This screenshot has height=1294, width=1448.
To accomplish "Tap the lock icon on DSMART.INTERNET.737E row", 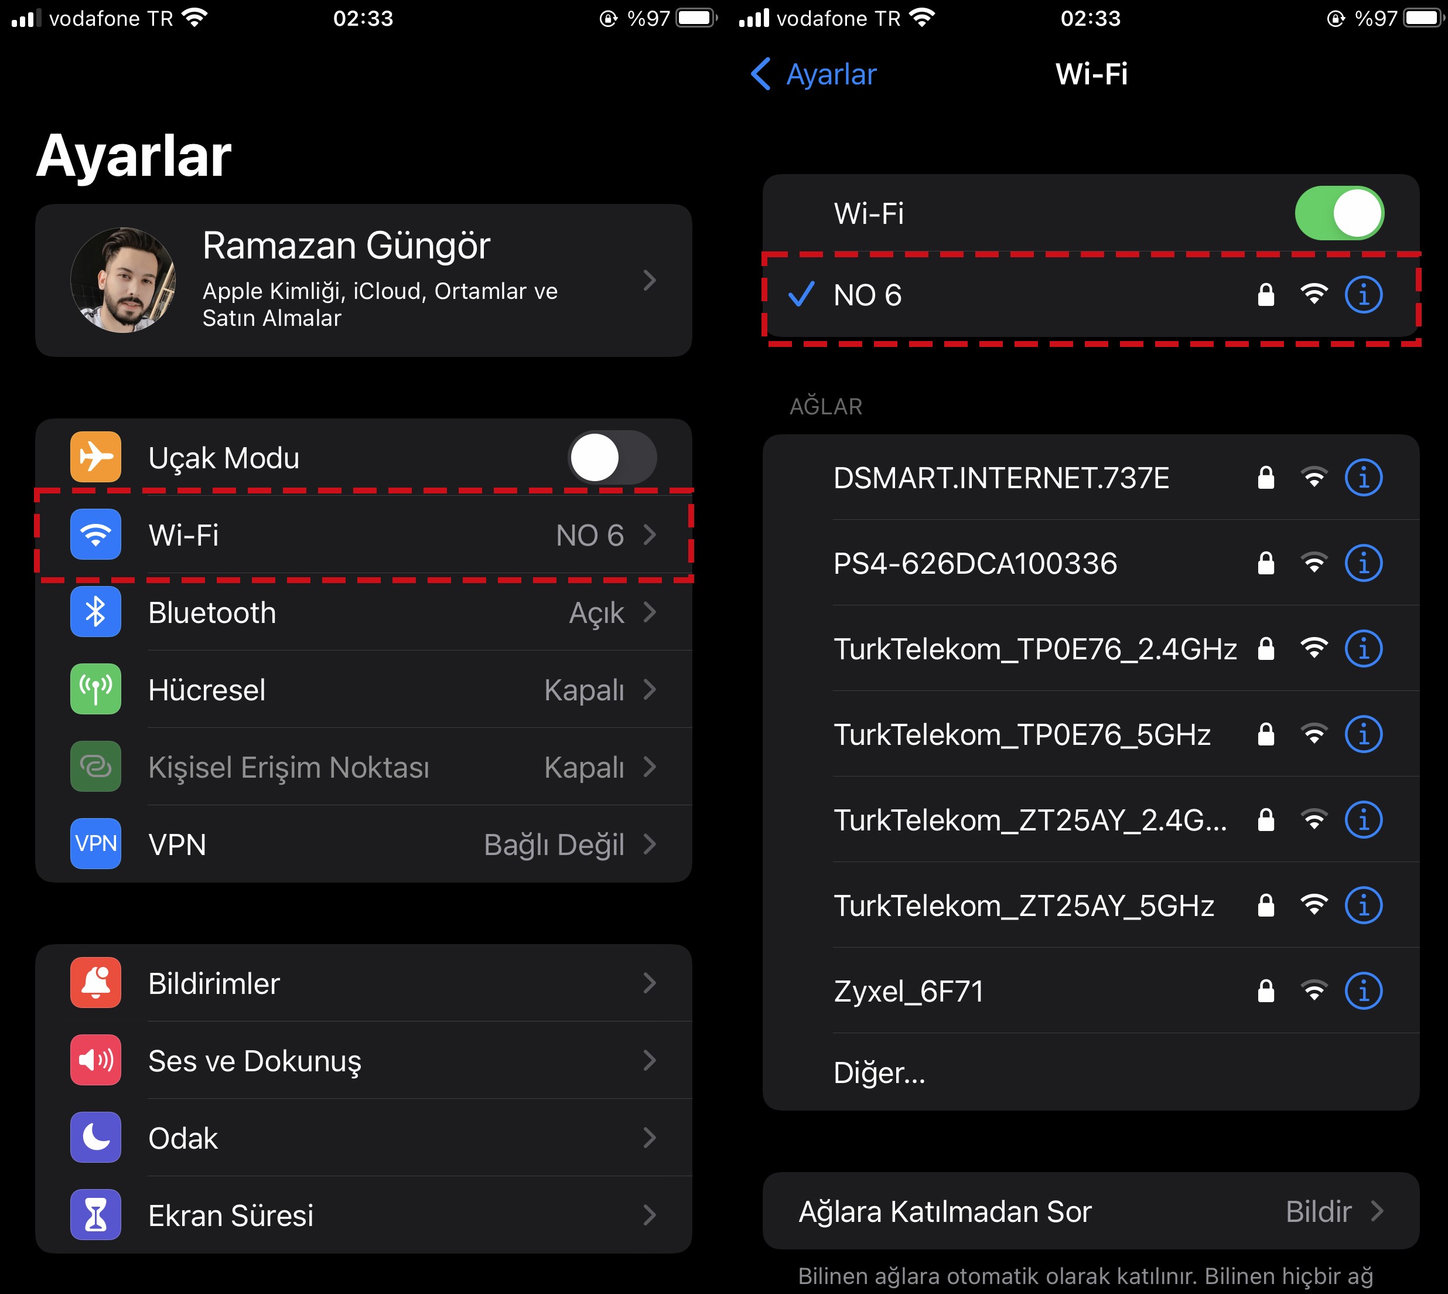I will [1265, 478].
